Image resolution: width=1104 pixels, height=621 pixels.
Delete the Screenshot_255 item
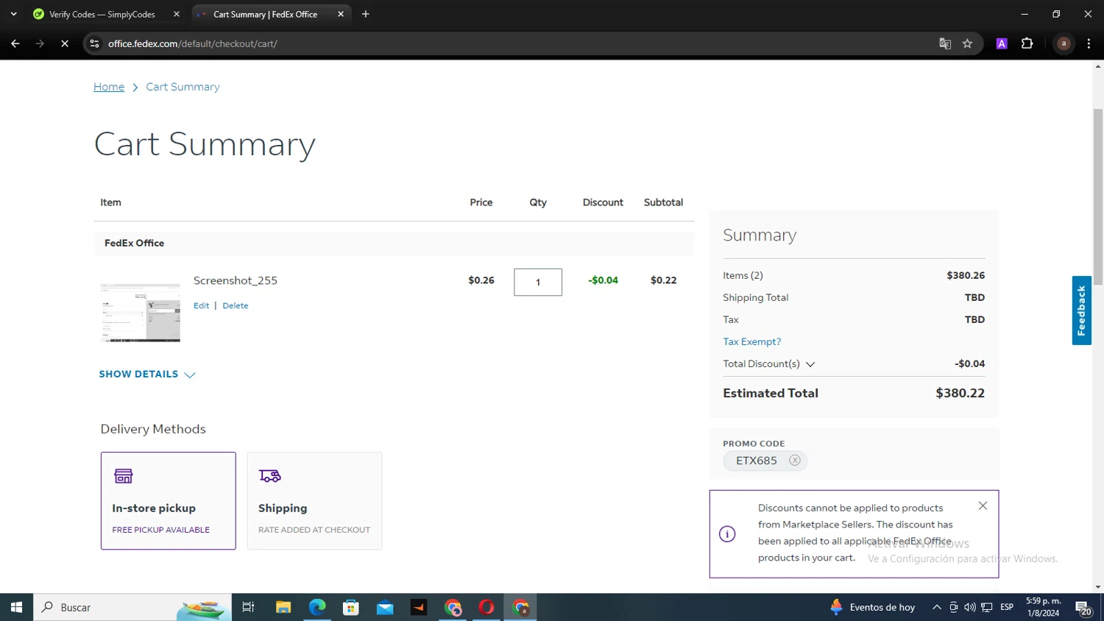coord(236,305)
